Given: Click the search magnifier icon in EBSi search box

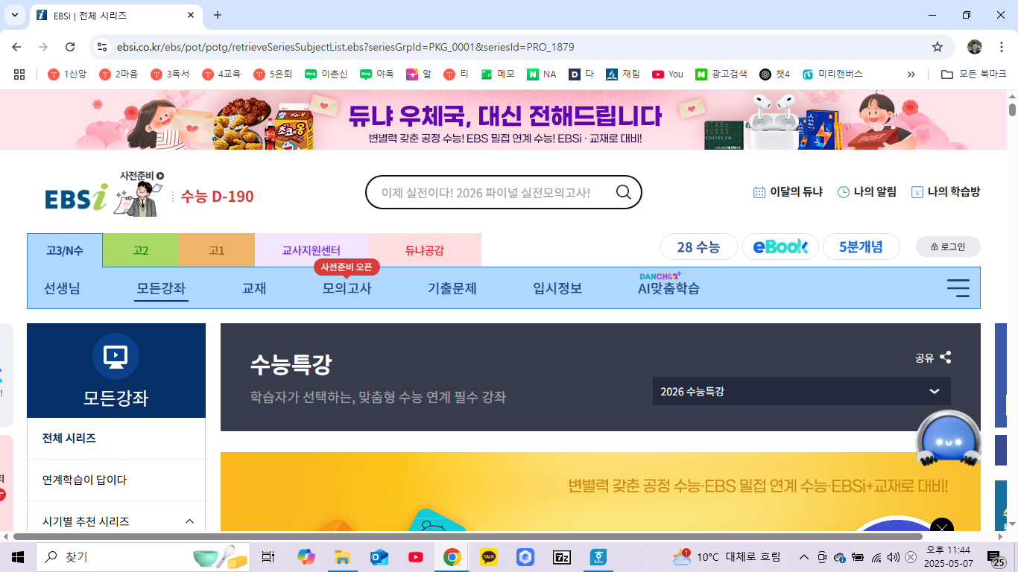Looking at the screenshot, I should 624,193.
